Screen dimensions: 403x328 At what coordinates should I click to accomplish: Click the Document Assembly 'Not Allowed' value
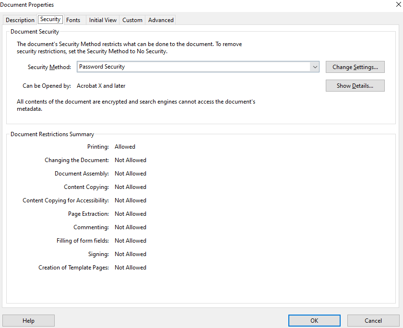click(130, 174)
